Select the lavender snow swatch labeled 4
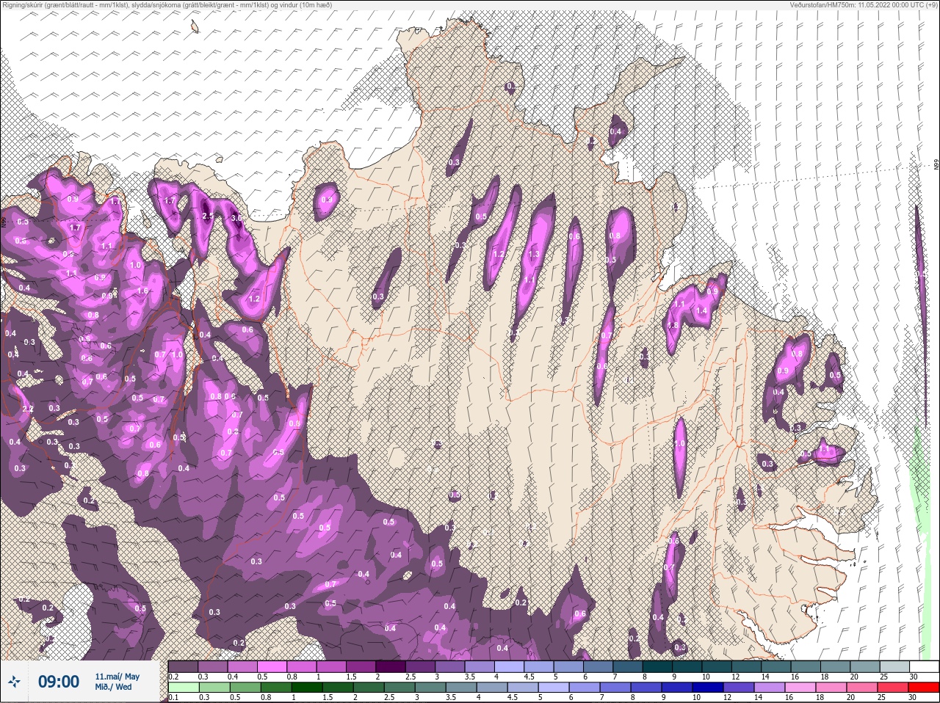The width and height of the screenshot is (940, 703). pos(510,667)
